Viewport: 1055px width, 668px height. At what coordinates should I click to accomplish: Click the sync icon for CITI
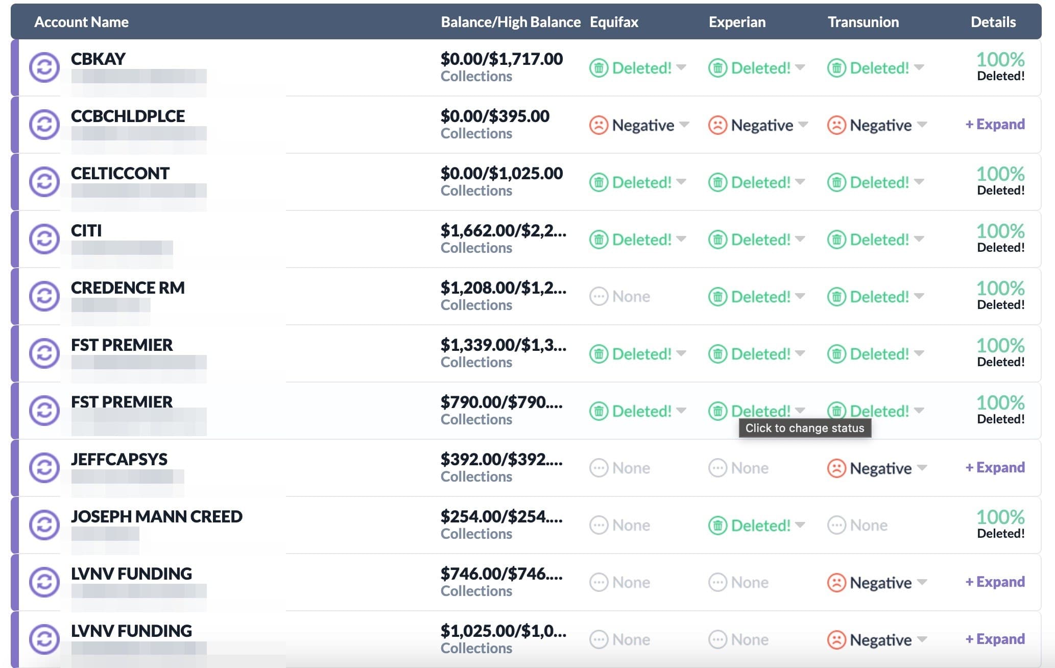pos(44,239)
